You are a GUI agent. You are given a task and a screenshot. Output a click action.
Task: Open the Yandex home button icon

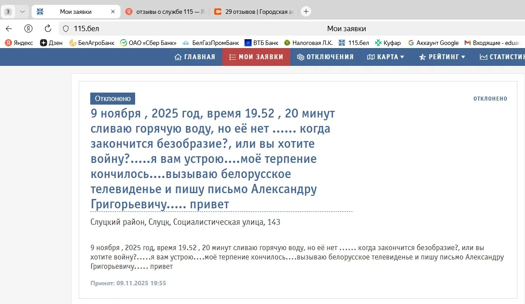click(28, 28)
